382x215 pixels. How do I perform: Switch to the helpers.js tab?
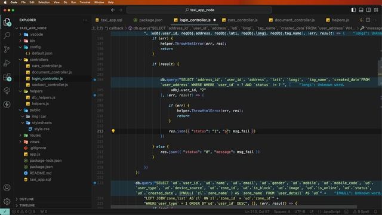click(x=338, y=20)
